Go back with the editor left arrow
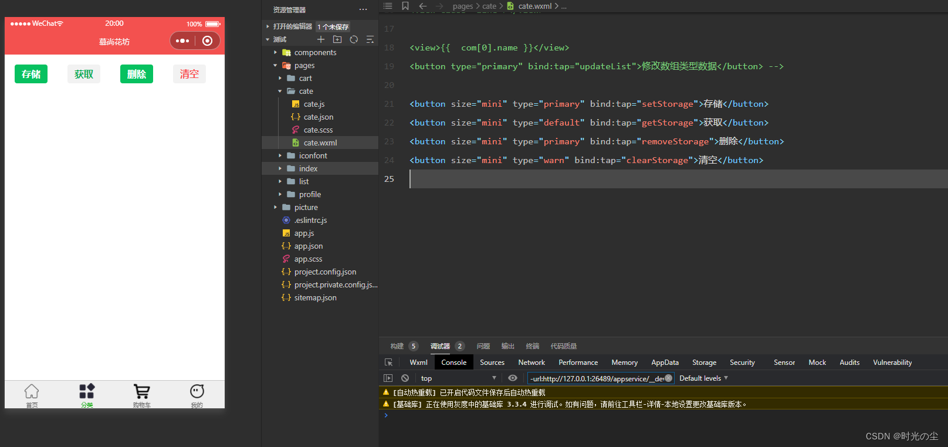948x447 pixels. click(x=423, y=6)
